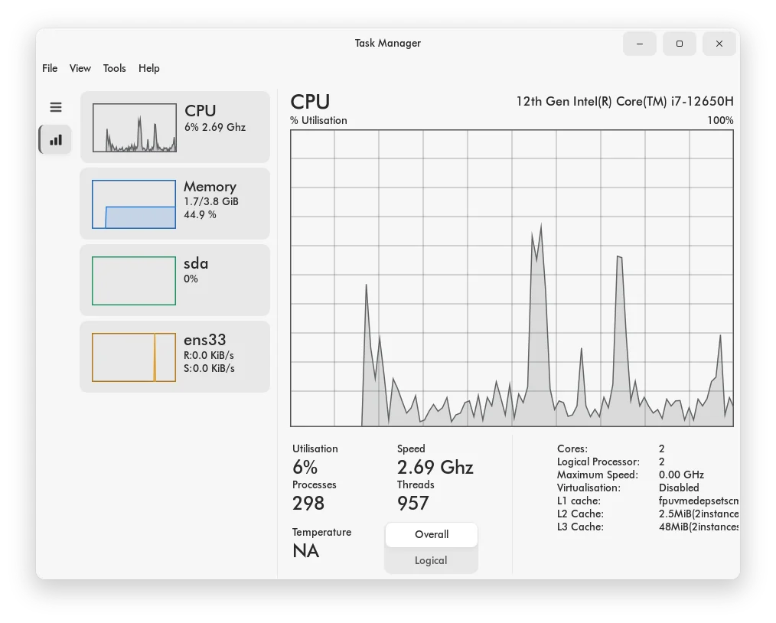Close the Task Manager window

pos(719,44)
